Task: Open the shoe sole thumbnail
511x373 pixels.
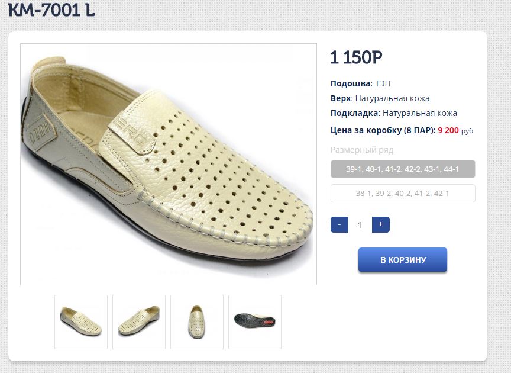Action: [255, 321]
